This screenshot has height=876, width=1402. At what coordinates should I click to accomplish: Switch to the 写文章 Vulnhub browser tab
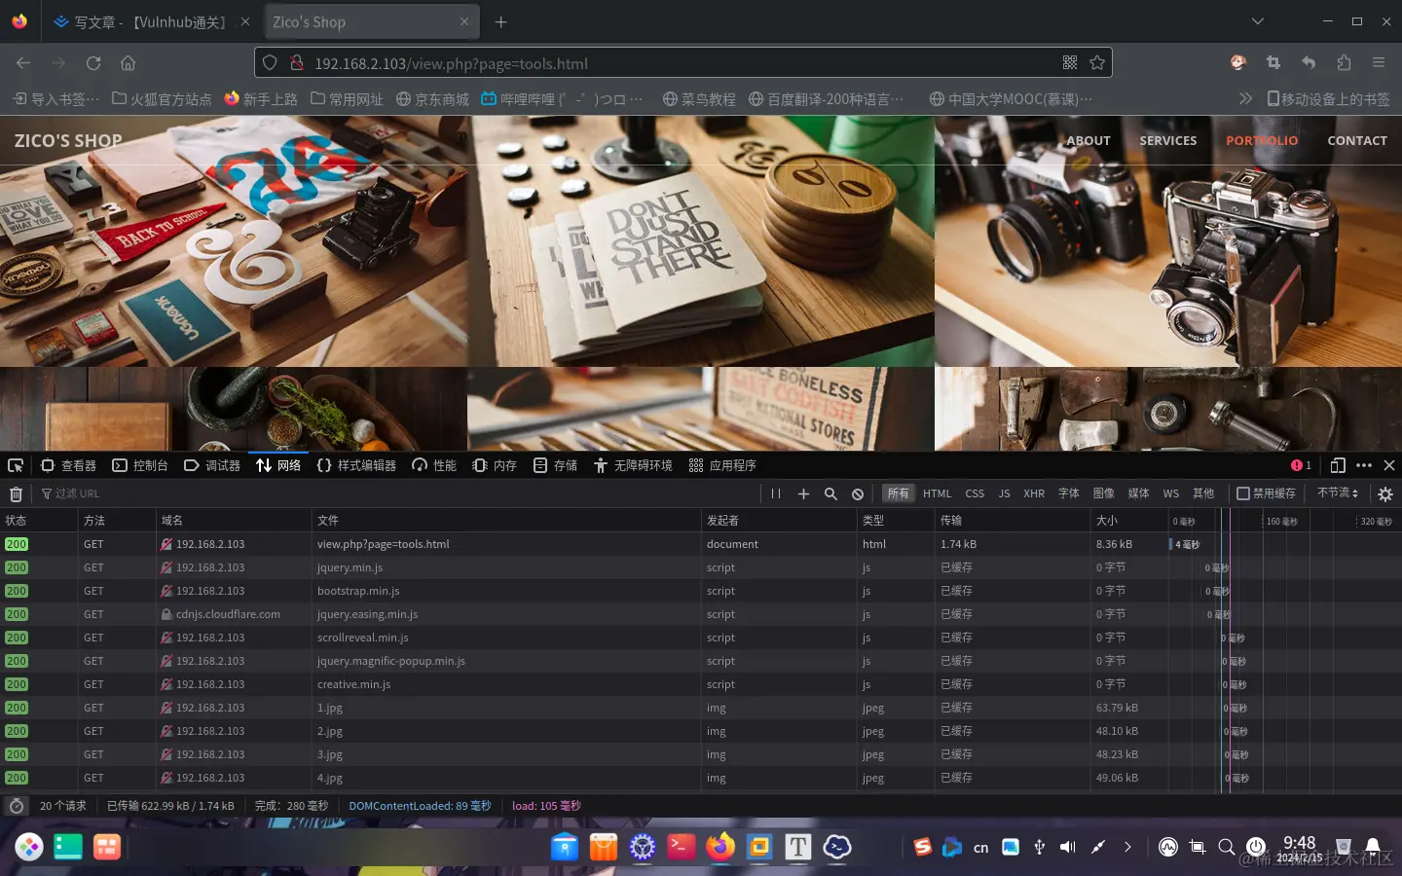[x=151, y=21]
